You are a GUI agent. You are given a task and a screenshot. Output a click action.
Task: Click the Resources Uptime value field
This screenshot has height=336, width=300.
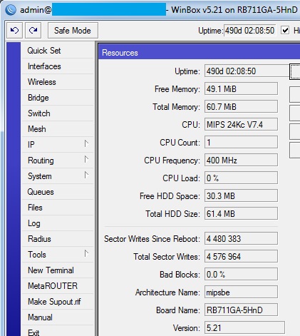(x=247, y=71)
